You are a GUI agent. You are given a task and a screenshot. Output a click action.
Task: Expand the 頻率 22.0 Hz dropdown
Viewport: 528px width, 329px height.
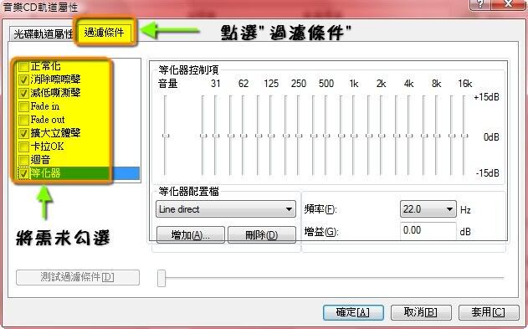pos(428,209)
